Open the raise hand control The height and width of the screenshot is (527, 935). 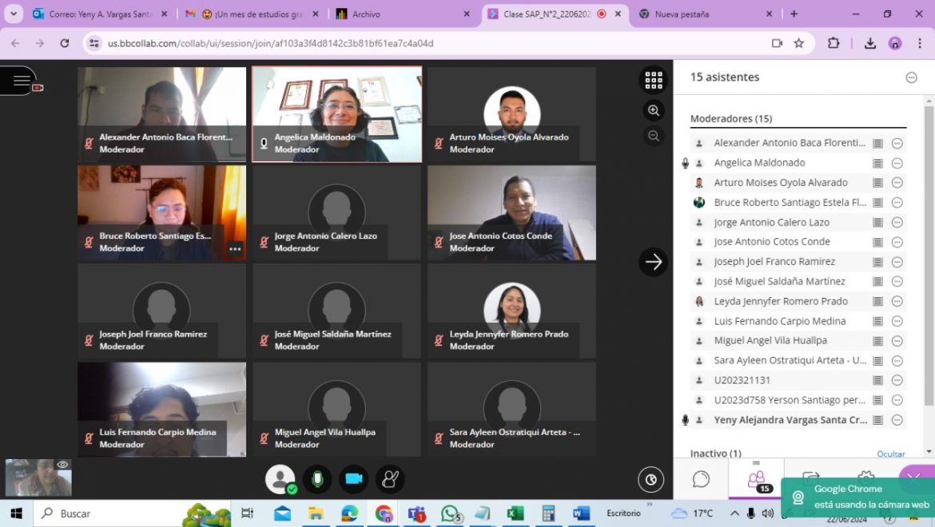[390, 479]
